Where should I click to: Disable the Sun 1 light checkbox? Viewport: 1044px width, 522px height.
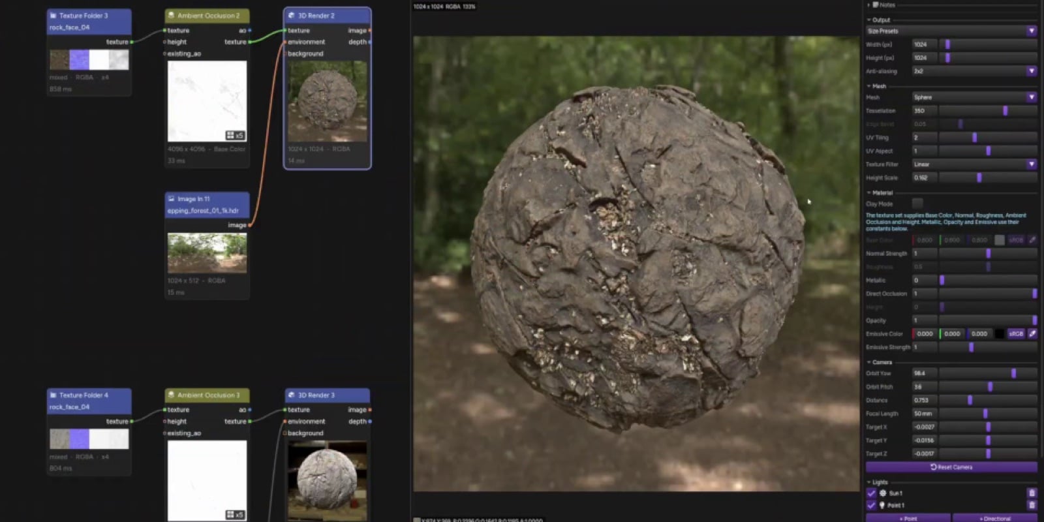871,493
